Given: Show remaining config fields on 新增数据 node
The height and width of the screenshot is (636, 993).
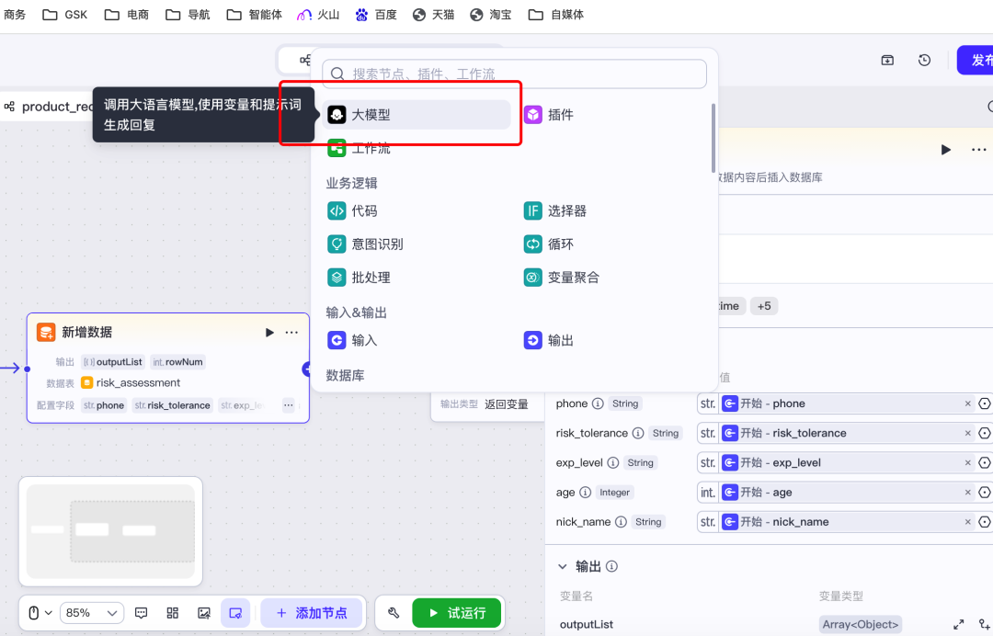Looking at the screenshot, I should click(288, 405).
